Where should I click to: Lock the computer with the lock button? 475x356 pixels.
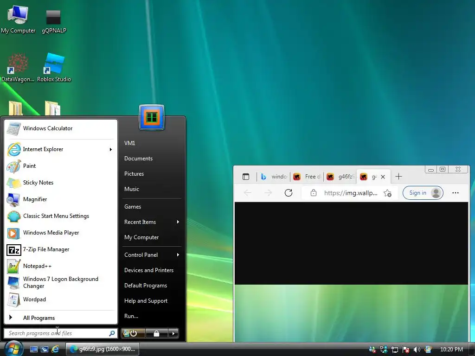(x=157, y=333)
